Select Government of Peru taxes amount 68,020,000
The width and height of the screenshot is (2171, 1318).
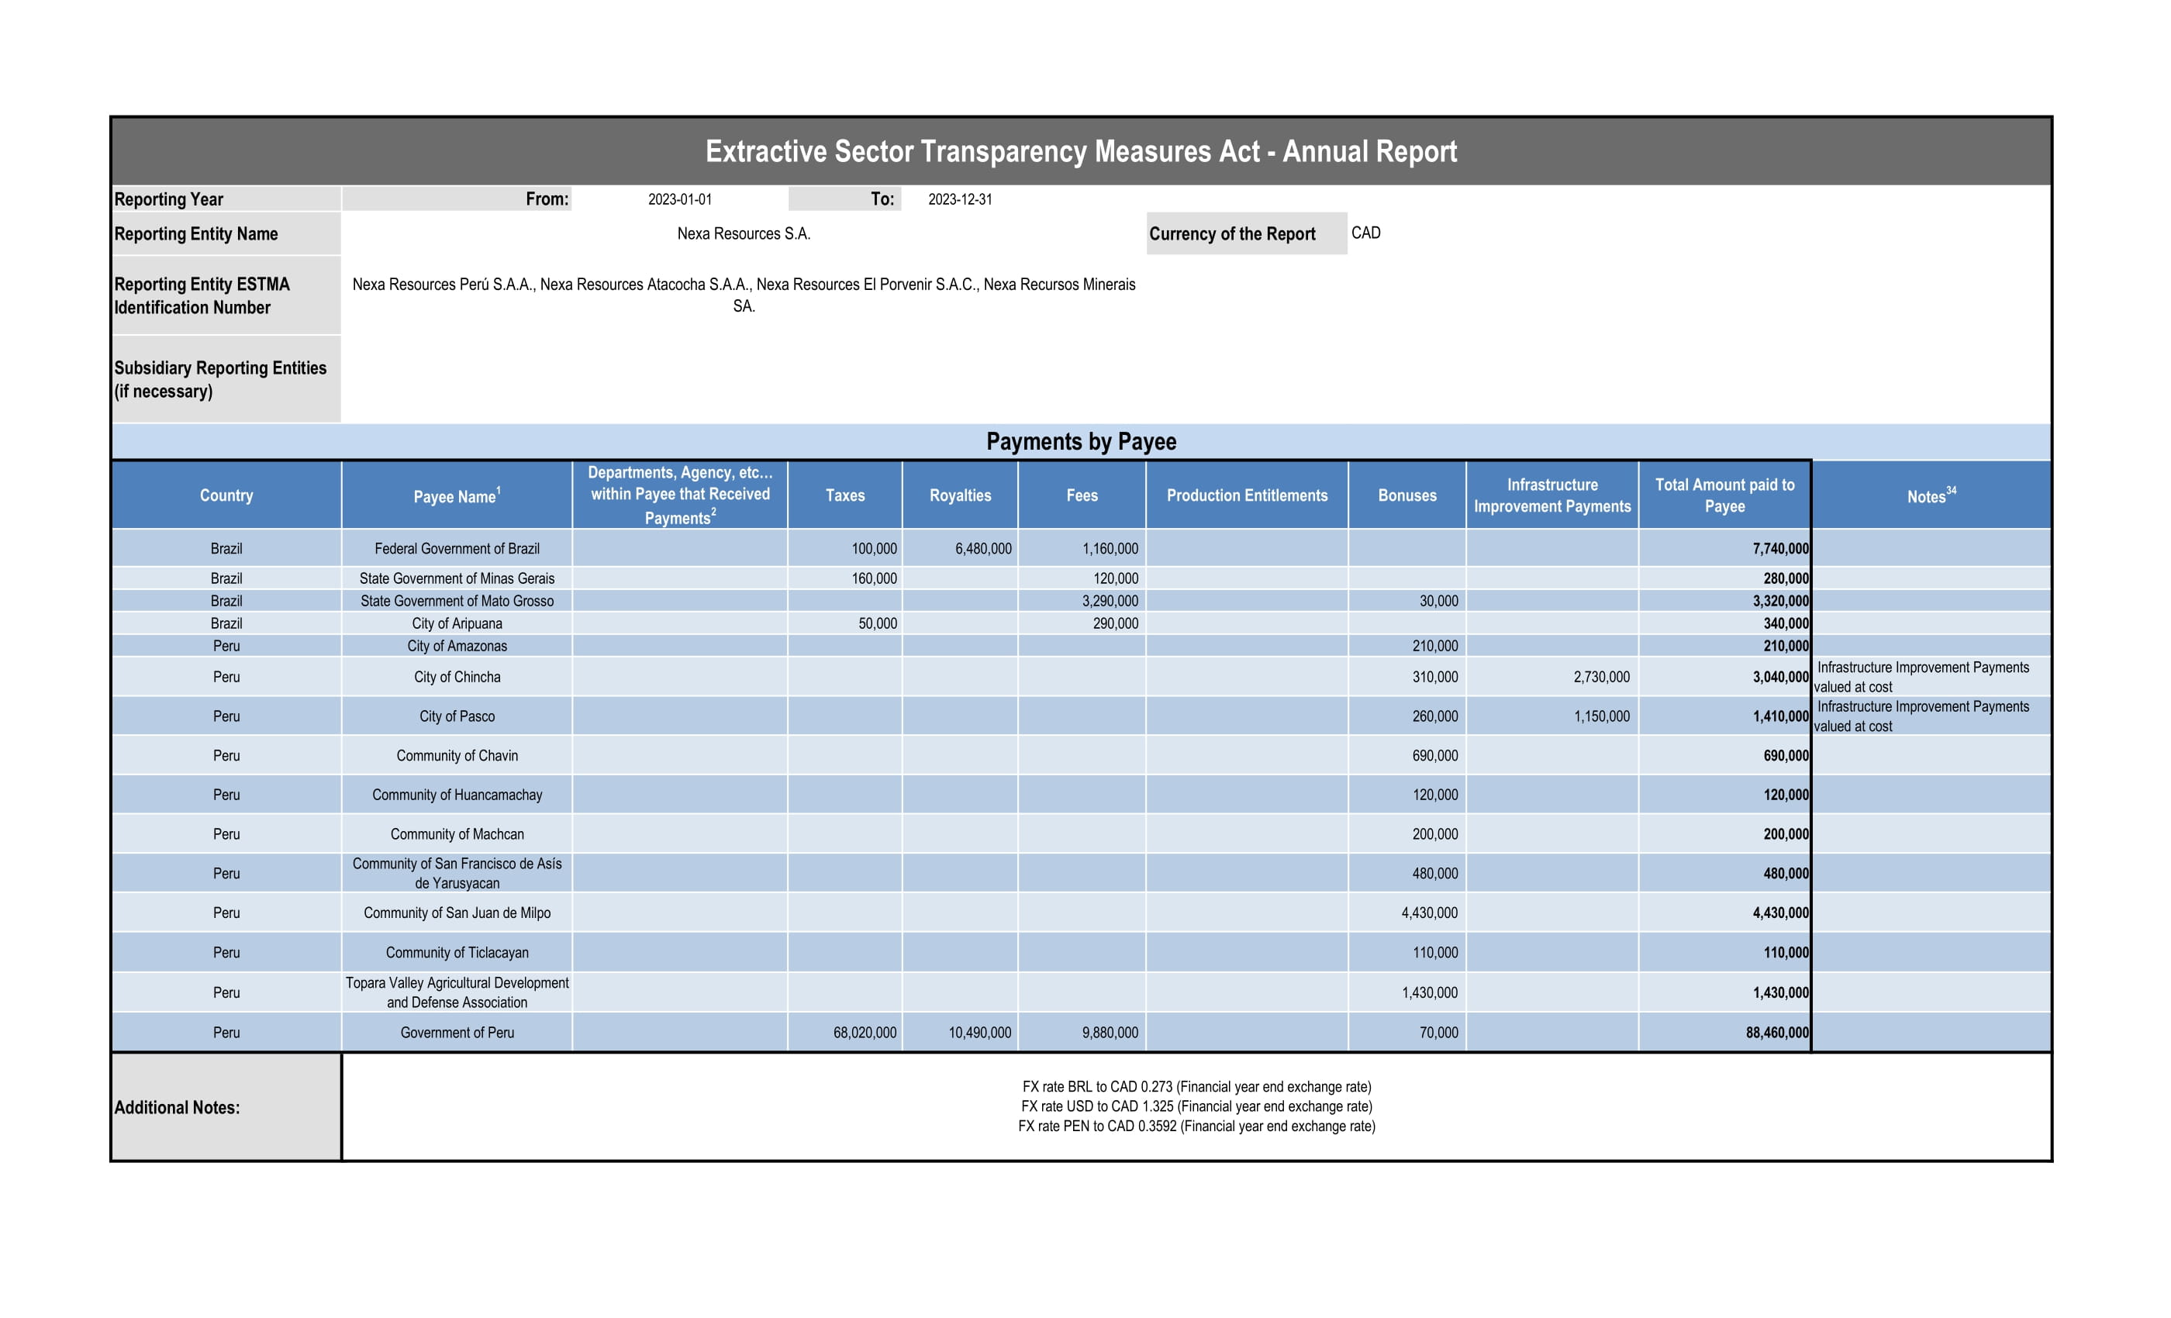[x=865, y=1032]
